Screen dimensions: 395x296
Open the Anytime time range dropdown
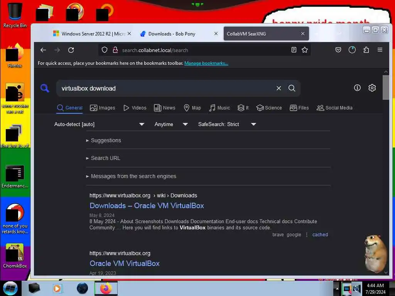171,124
